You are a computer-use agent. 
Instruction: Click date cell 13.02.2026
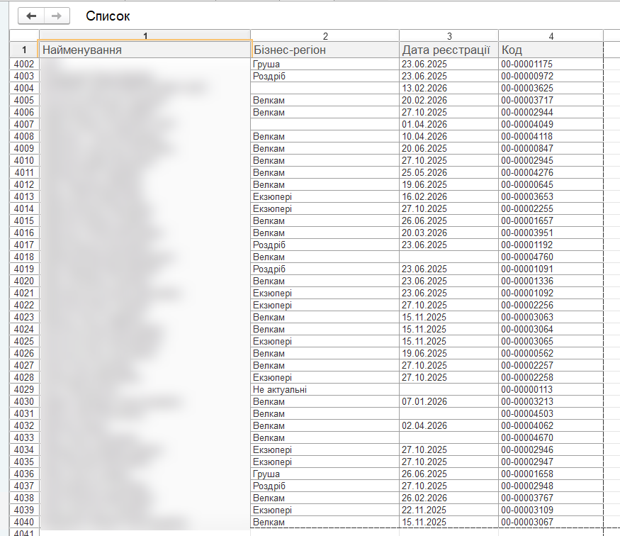click(449, 88)
